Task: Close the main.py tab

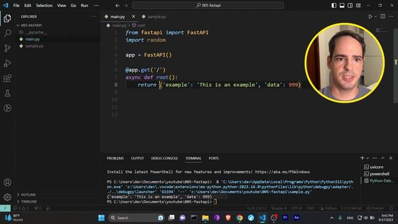Action: pos(133,17)
